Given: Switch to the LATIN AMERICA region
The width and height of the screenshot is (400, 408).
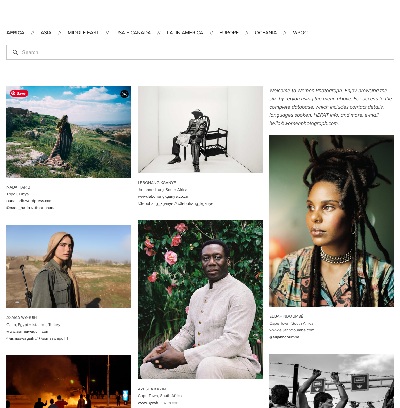Looking at the screenshot, I should [185, 33].
